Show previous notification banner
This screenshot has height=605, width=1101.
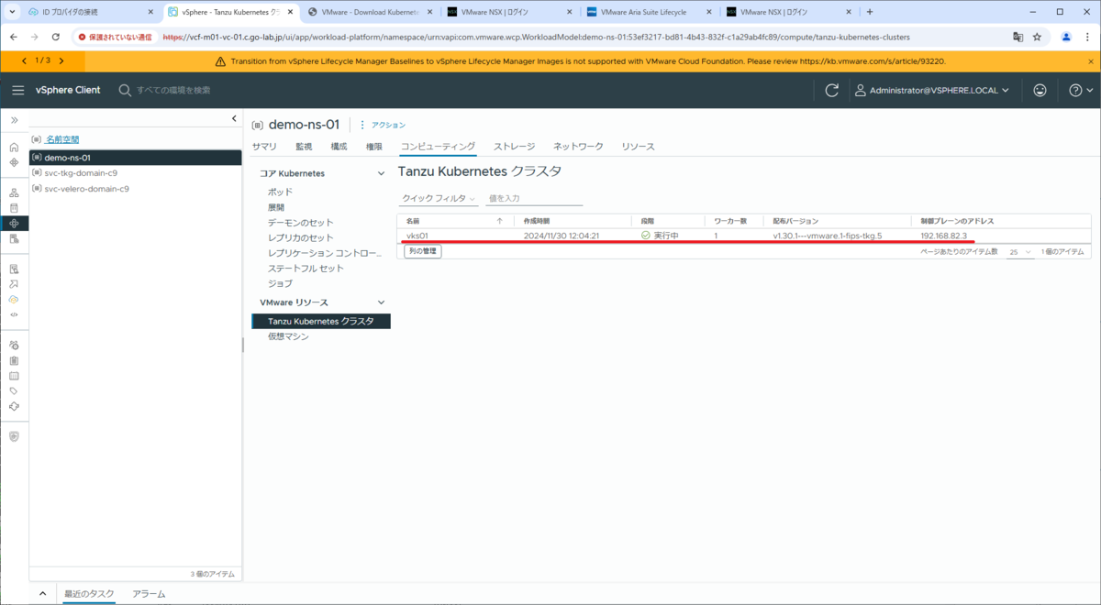24,60
